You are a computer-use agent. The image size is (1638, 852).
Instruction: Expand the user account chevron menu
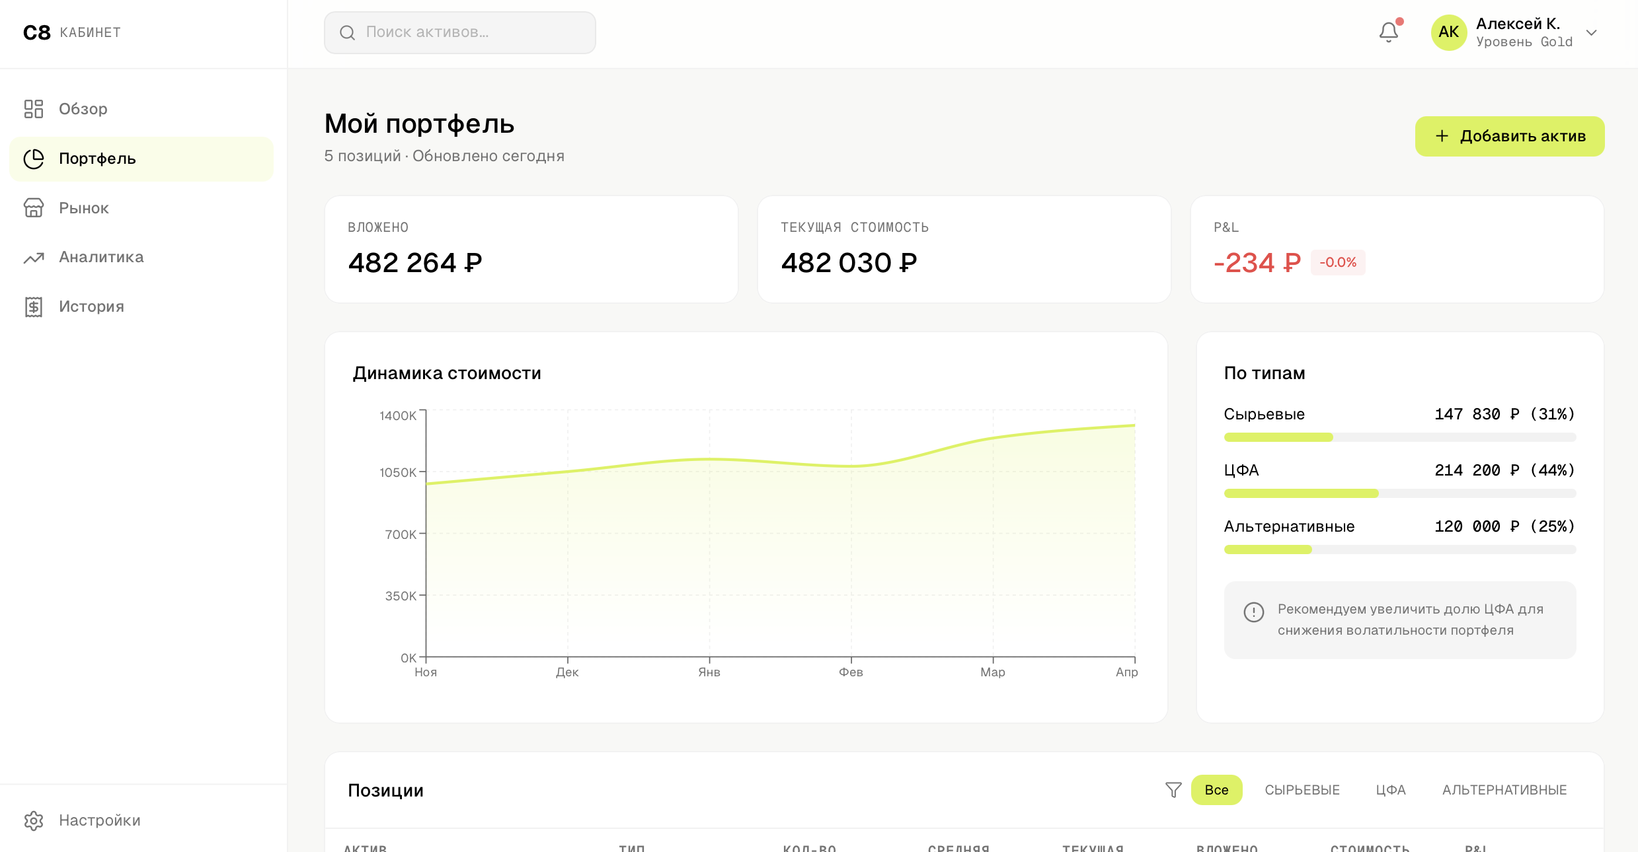tap(1592, 32)
